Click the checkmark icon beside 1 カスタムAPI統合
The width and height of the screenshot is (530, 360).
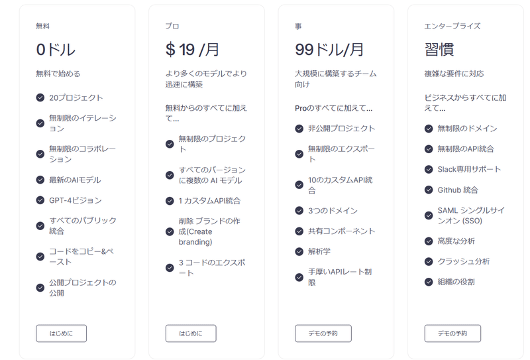click(x=170, y=201)
